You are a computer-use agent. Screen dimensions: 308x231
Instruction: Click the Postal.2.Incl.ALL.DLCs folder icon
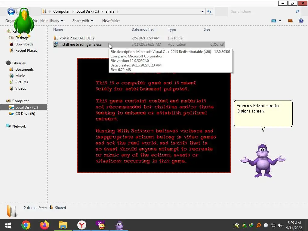pyautogui.click(x=56, y=38)
